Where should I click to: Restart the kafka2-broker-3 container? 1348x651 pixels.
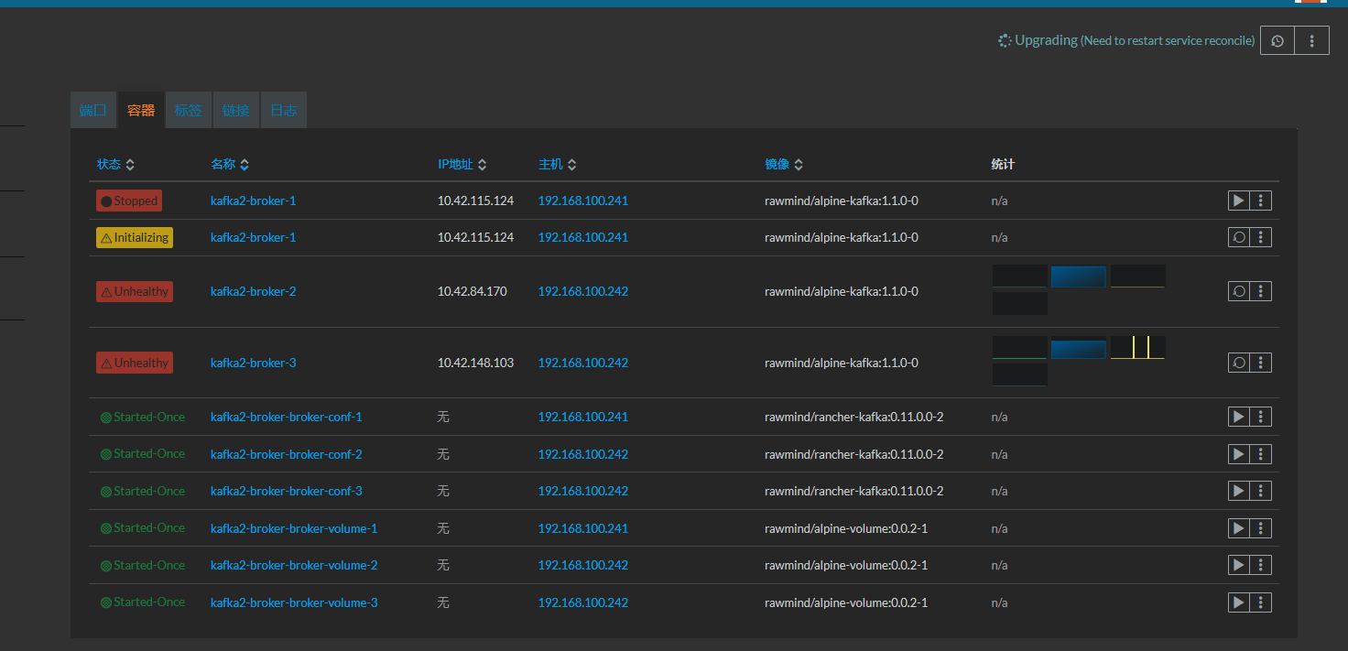click(1238, 363)
